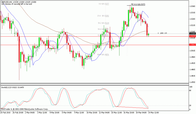Click the red 1.5062 price level tag
The image size is (196, 114).
point(193,45)
